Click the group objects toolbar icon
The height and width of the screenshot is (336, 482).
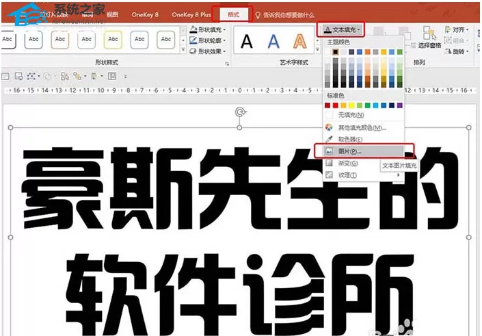tap(77, 77)
